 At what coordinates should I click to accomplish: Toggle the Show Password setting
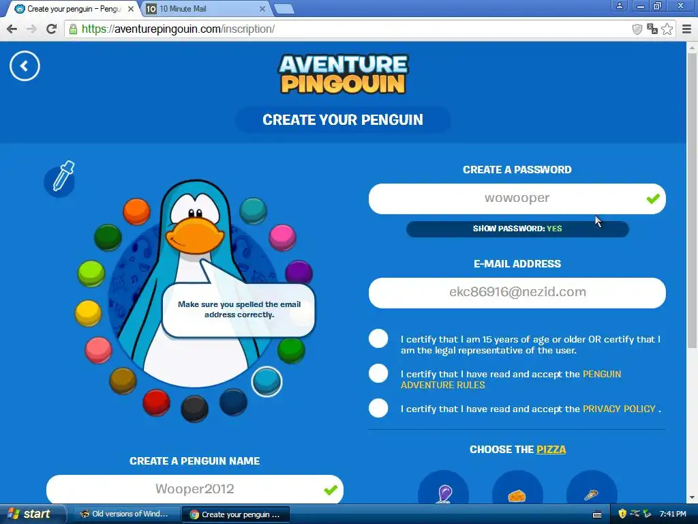[517, 229]
